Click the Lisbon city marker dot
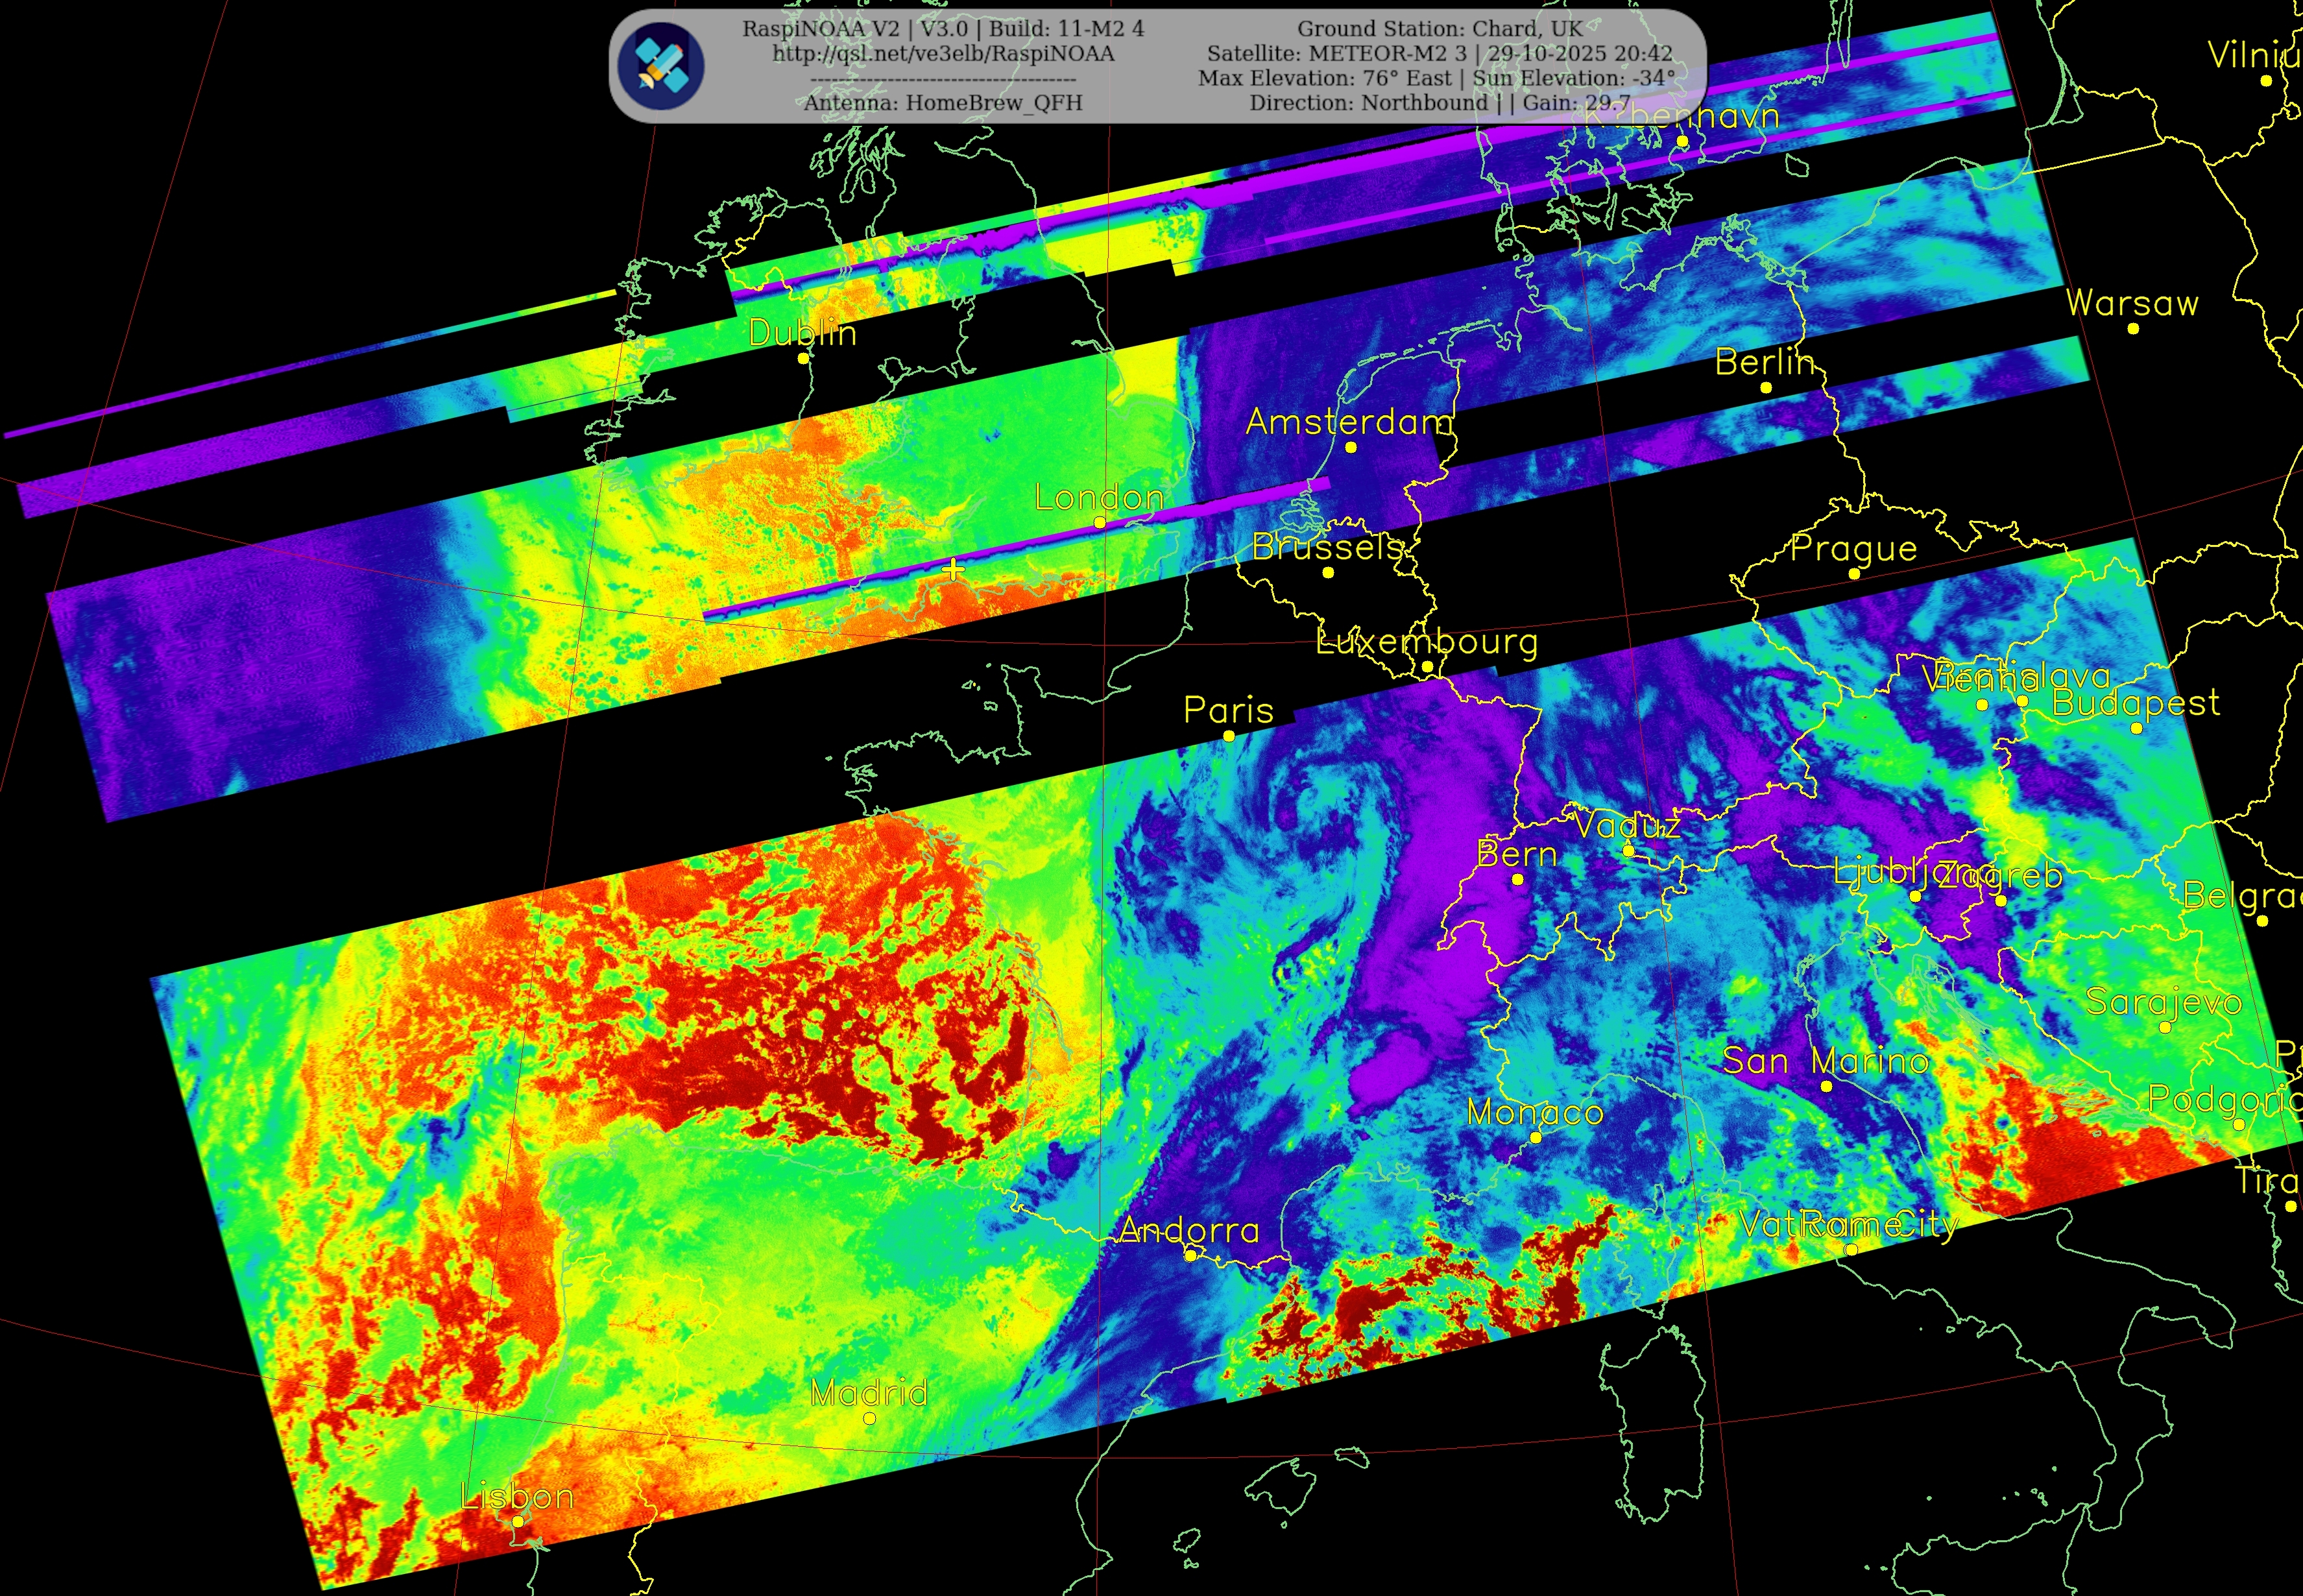Viewport: 2303px width, 1596px height. click(x=517, y=1522)
